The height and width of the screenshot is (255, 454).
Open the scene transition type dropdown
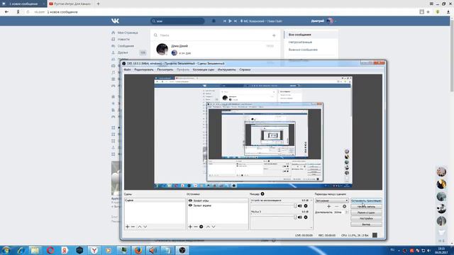[x=331, y=200]
